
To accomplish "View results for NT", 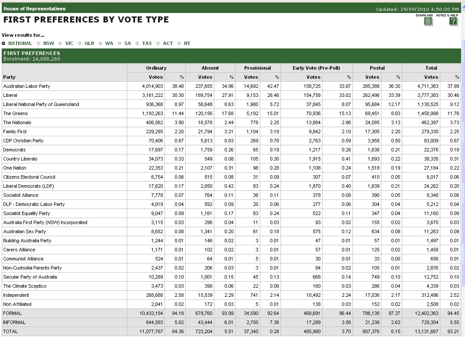I will [180, 43].
